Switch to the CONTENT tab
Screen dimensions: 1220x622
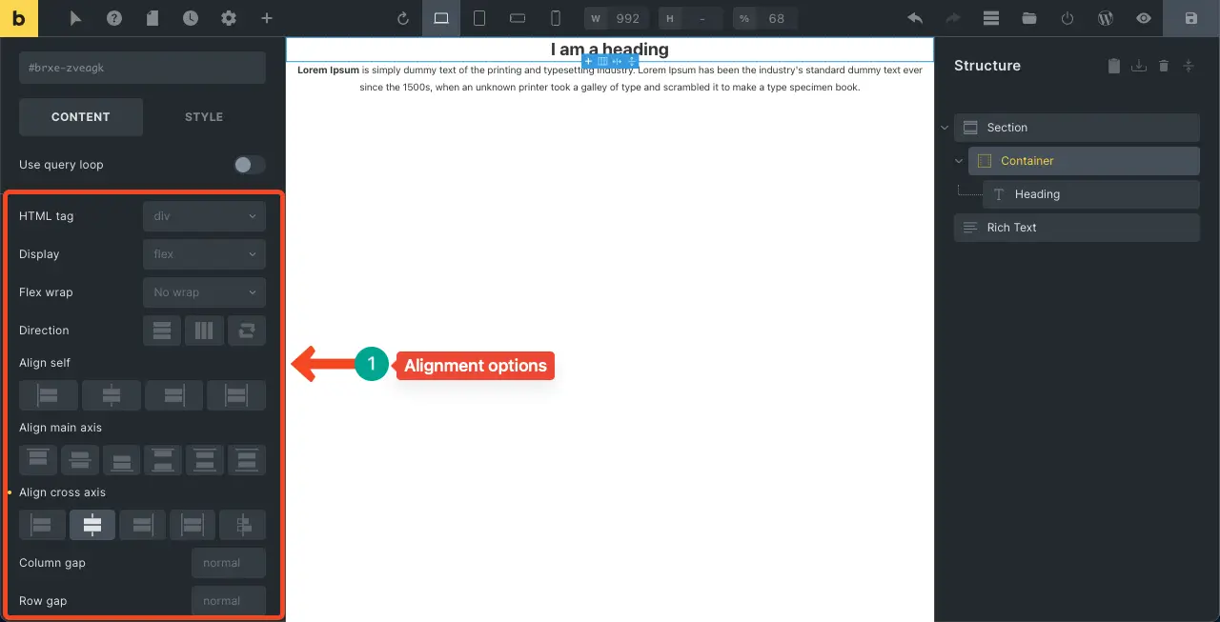[81, 117]
